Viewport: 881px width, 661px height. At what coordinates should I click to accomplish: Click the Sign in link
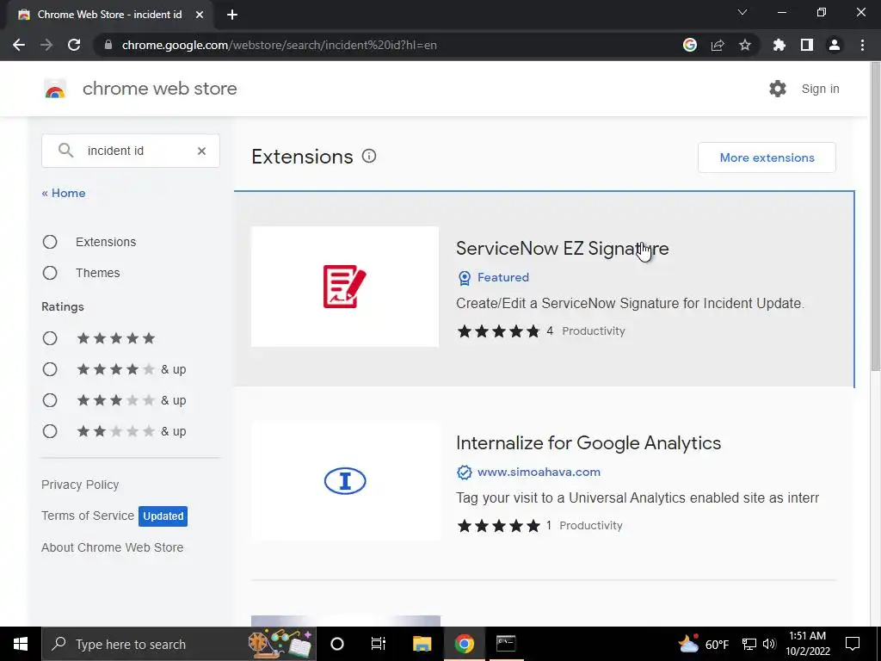(820, 89)
